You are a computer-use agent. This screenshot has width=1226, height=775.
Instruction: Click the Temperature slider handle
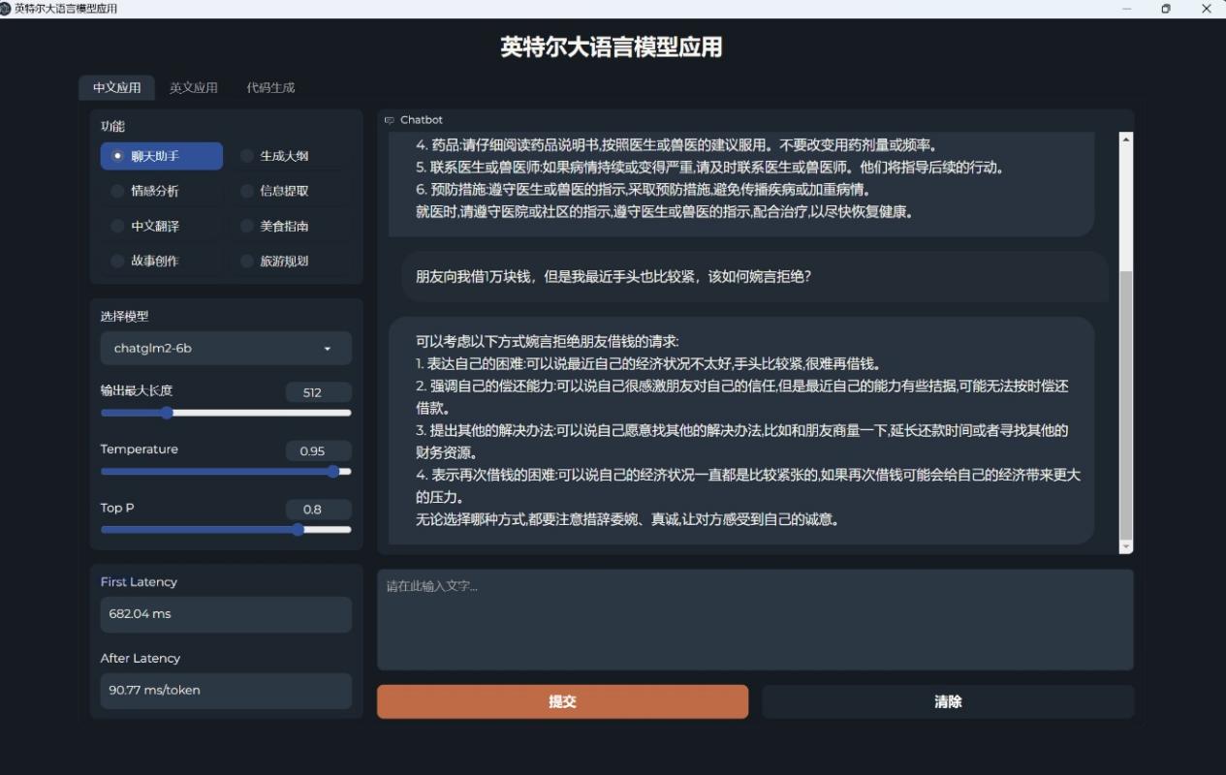336,472
